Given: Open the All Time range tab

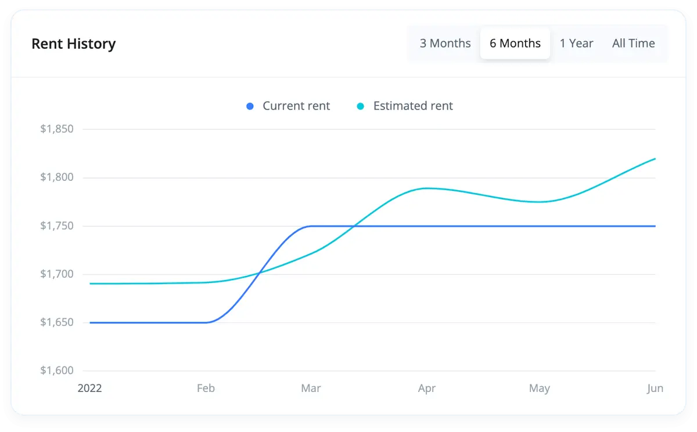Looking at the screenshot, I should (633, 43).
